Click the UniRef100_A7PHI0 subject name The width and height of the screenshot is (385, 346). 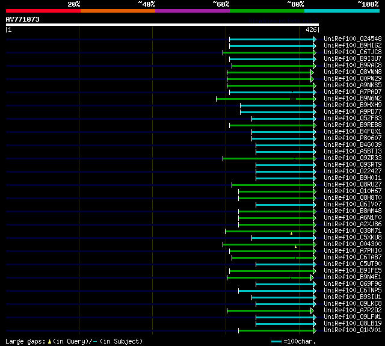[x=353, y=251]
